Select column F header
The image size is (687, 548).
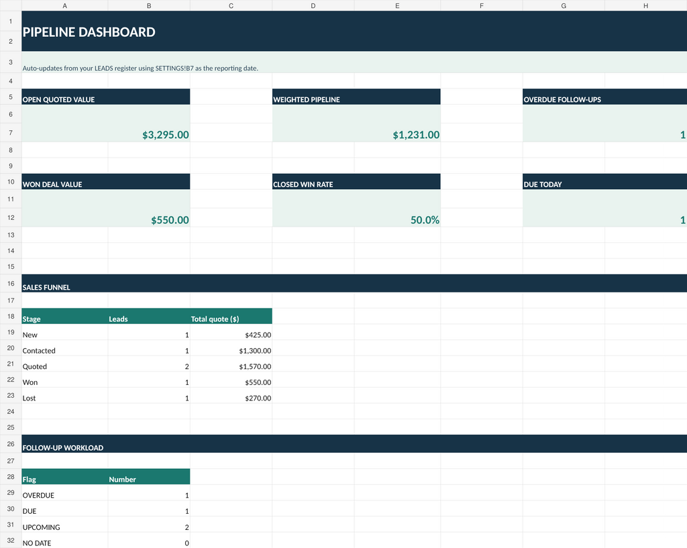click(482, 5)
